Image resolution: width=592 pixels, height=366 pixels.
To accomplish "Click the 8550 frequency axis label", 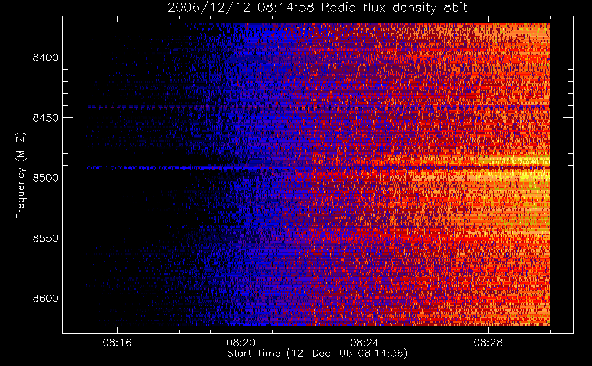I will [x=46, y=238].
